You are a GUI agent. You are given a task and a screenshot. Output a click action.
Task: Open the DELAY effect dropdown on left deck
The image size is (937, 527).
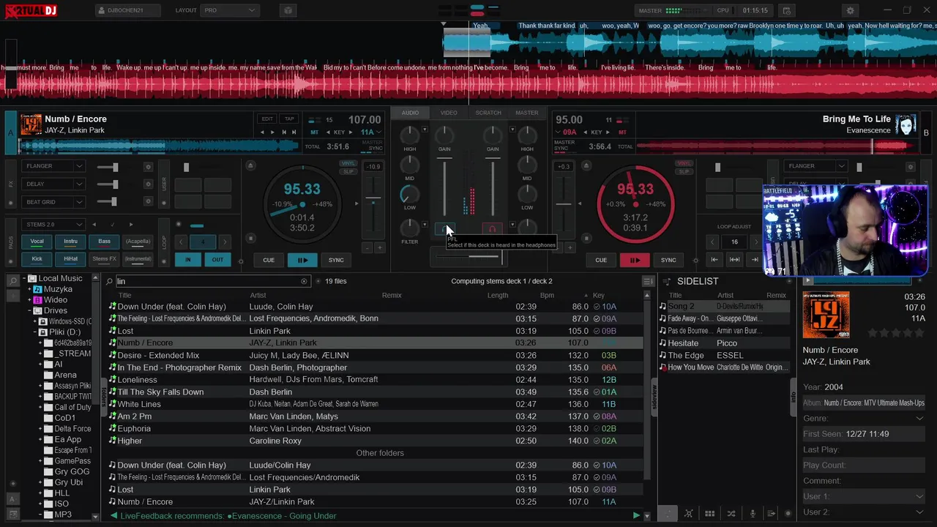click(55, 184)
